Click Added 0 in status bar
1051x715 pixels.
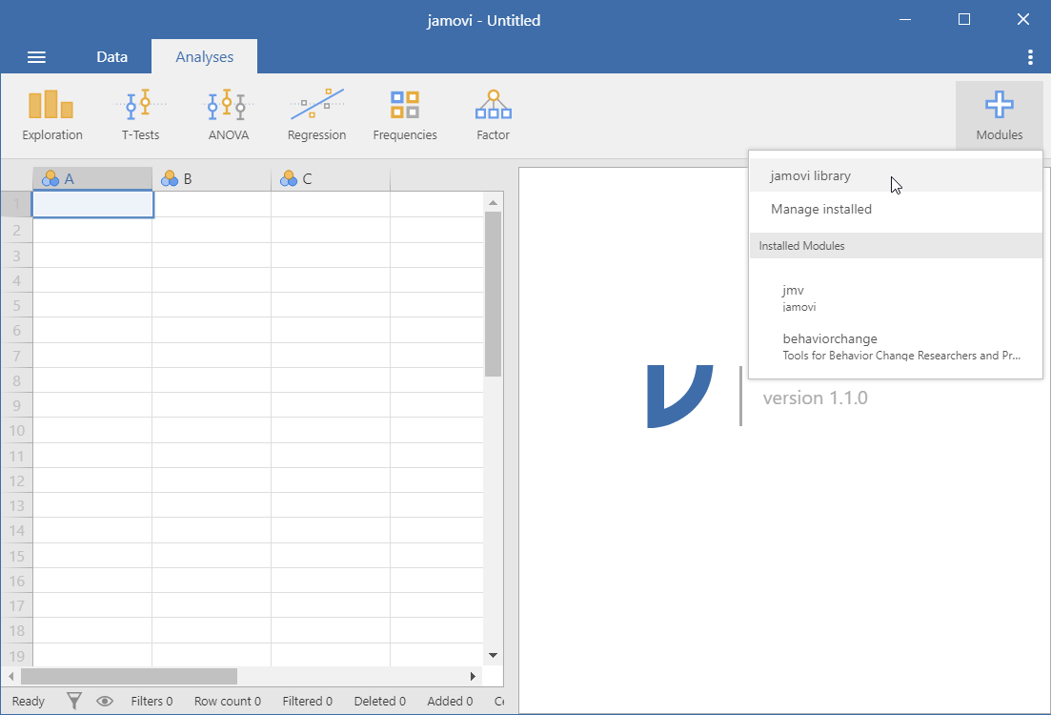pos(450,701)
